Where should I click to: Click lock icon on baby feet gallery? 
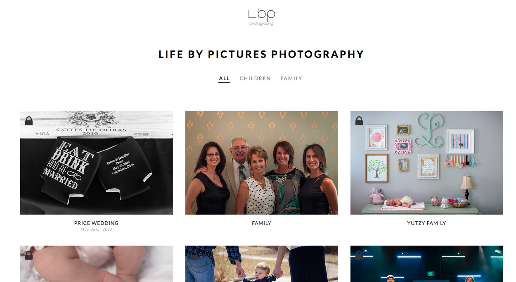point(29,255)
